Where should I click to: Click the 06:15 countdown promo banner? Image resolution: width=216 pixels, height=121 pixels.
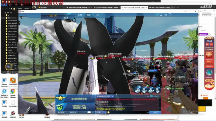[209, 50]
